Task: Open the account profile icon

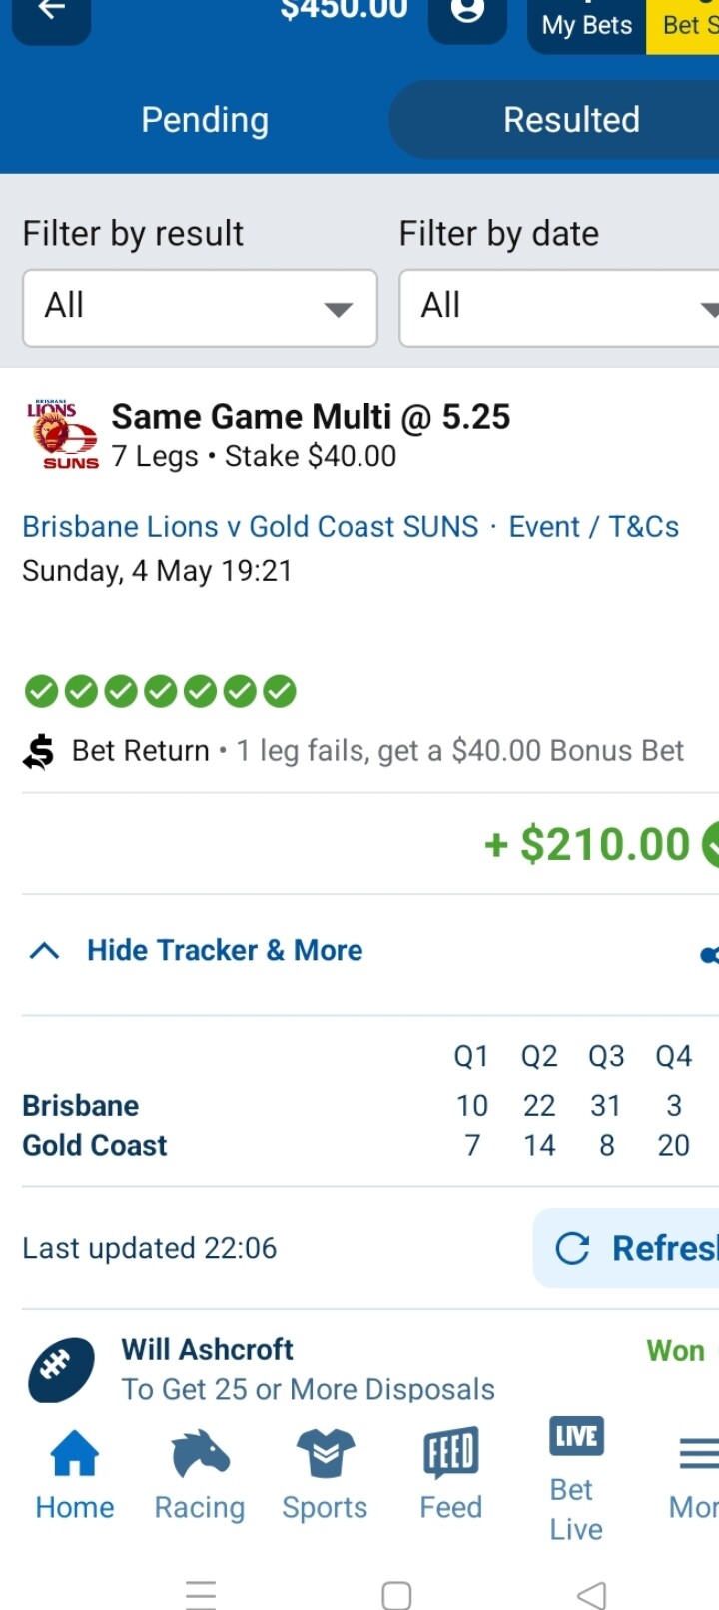Action: tap(467, 12)
